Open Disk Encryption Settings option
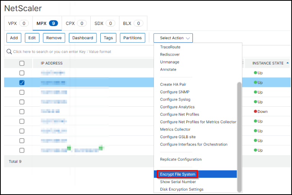This screenshot has width=292, height=195. tap(182, 189)
